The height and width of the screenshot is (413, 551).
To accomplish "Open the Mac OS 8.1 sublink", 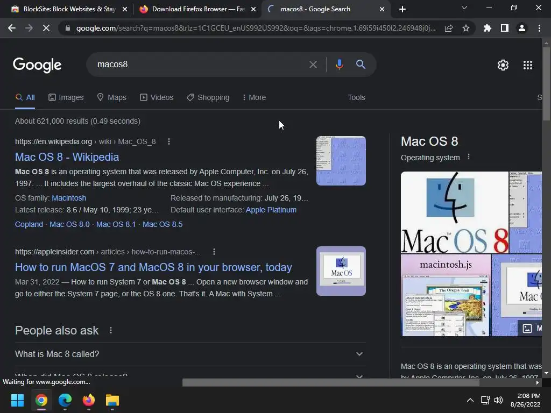I will tap(116, 224).
